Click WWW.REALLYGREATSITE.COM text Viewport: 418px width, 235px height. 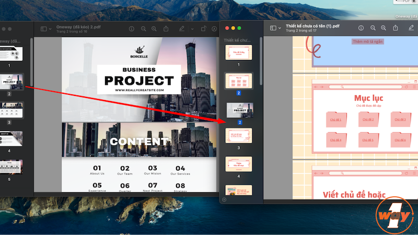[139, 90]
